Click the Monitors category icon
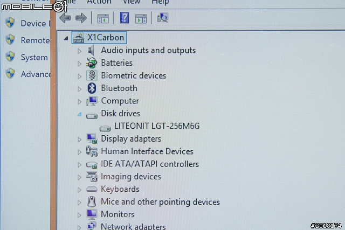This screenshot has width=345, height=230. click(92, 214)
